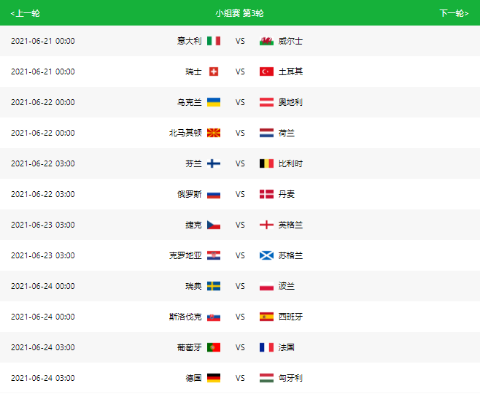Click VS in 瑞典 vs 波兰 match
Image resolution: width=480 pixels, height=394 pixels.
(240, 286)
